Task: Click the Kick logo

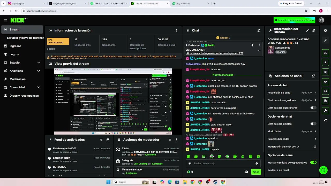Action: point(18,20)
